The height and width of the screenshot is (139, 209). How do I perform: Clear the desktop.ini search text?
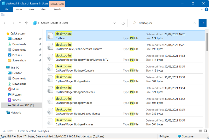coord(194,23)
